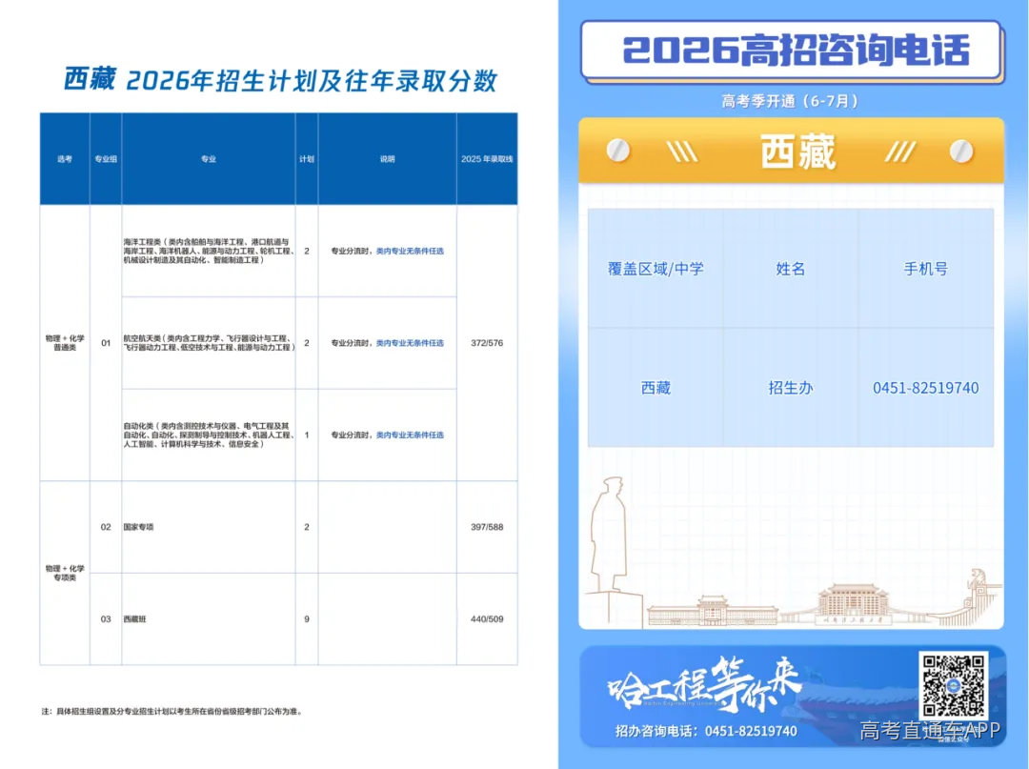
Task: Click the 姓名 header cell
Action: point(790,269)
